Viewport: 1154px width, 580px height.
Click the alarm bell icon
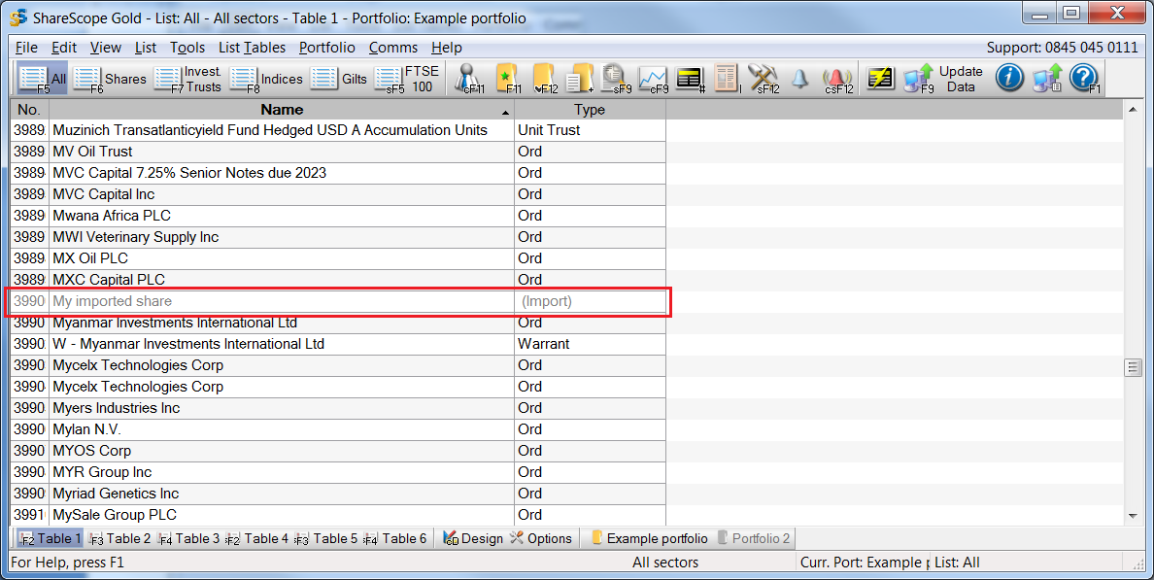(x=799, y=79)
